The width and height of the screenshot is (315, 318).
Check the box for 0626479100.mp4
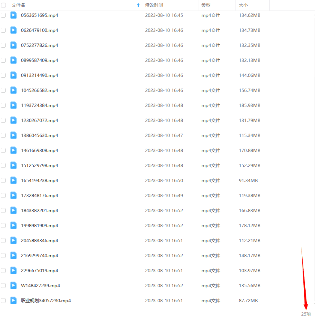point(3,30)
